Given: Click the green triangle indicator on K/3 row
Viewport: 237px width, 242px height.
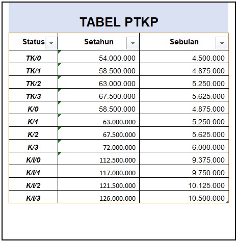Looking at the screenshot, I should (59, 141).
